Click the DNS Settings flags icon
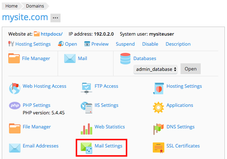Screen dimensions: 227x159 pyautogui.click(x=159, y=128)
